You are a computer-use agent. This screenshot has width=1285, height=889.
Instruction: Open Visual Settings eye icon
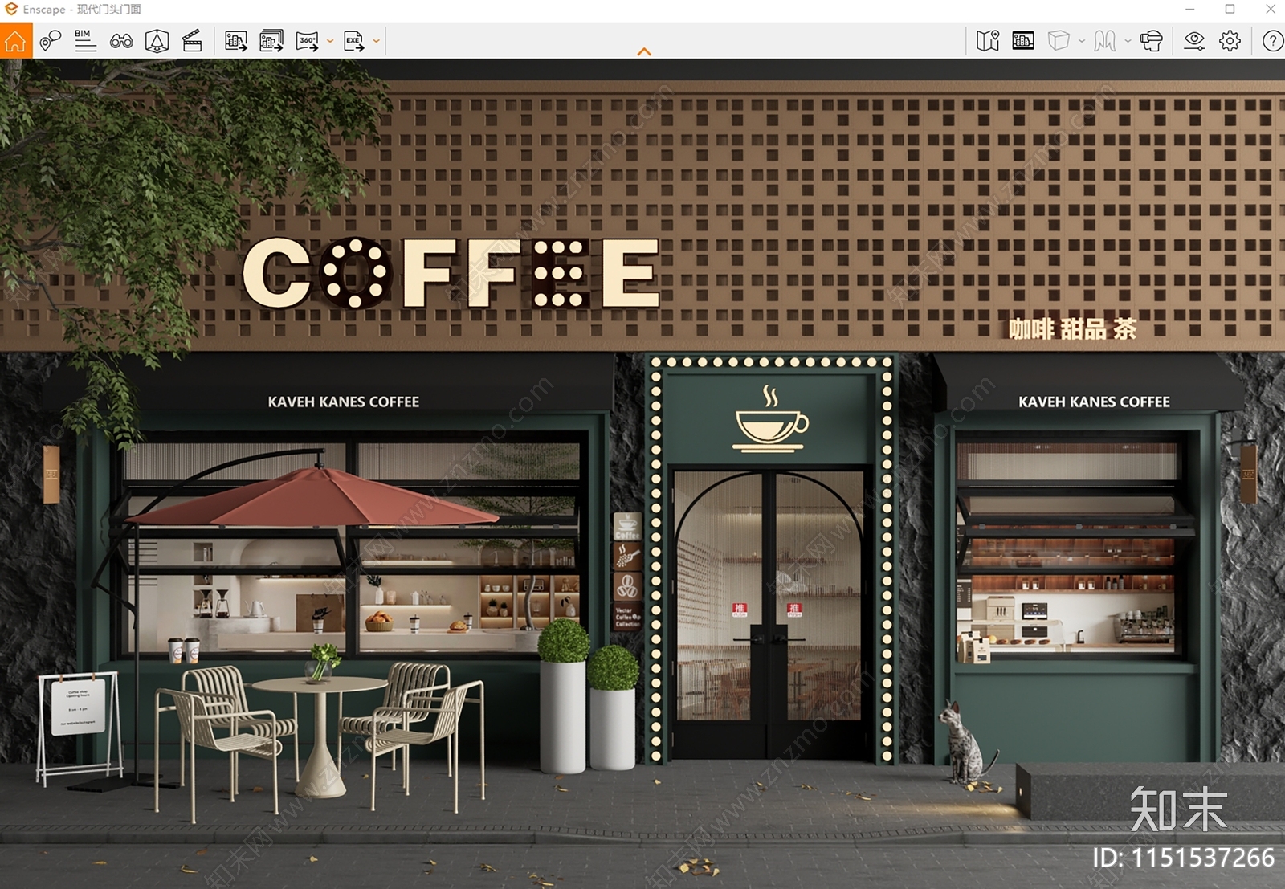1194,41
